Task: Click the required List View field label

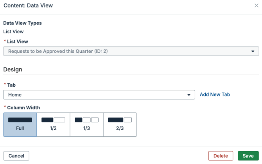Action: click(x=18, y=41)
